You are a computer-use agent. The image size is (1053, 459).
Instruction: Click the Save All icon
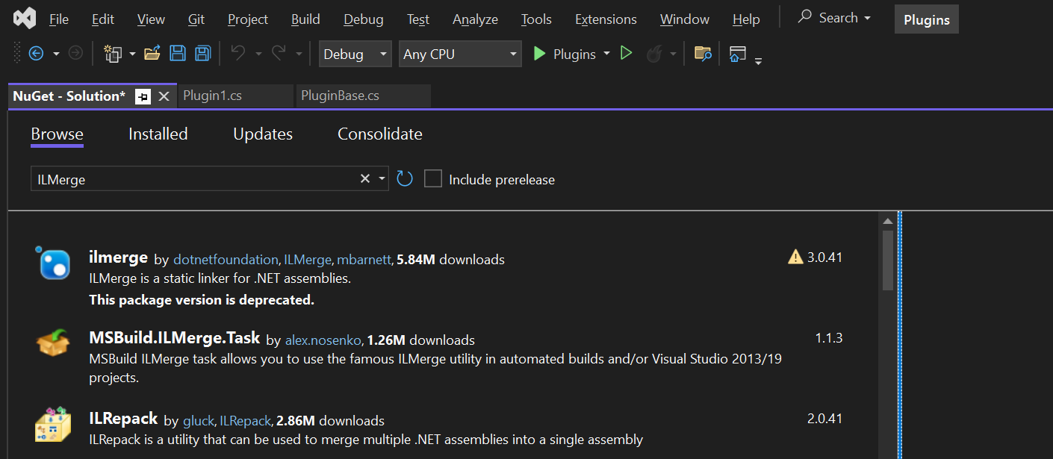(x=202, y=54)
